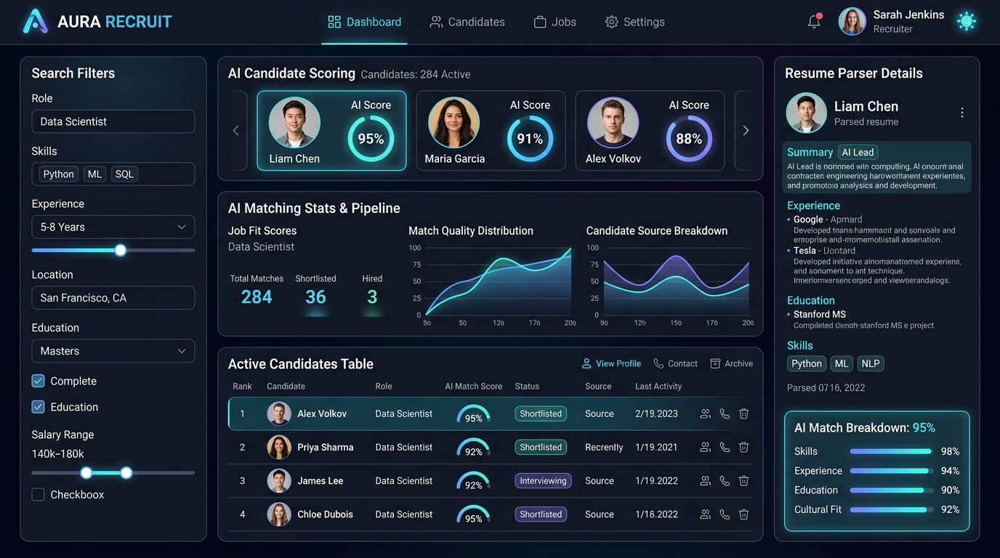Click Shortlisted status badge for Alex Volkov
This screenshot has height=558, width=1000.
[x=541, y=413]
